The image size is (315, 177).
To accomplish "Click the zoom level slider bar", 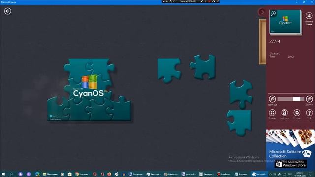I will (x=291, y=99).
